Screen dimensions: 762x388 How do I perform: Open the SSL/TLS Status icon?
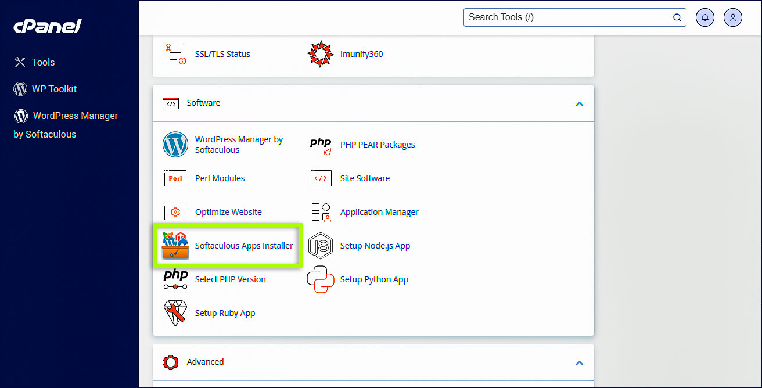(175, 54)
